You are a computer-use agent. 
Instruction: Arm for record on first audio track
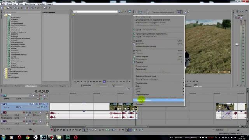(x=24, y=112)
